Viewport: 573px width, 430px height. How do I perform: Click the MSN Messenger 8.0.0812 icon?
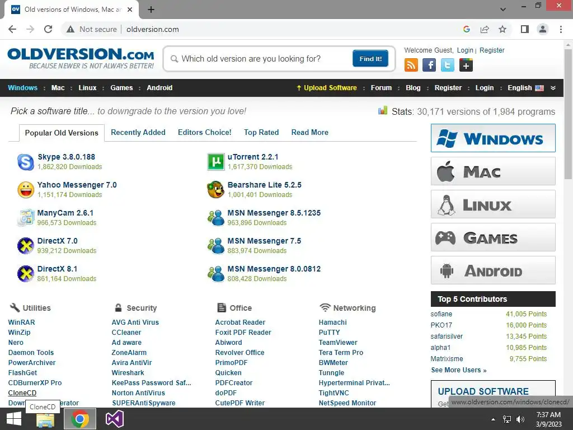click(215, 273)
